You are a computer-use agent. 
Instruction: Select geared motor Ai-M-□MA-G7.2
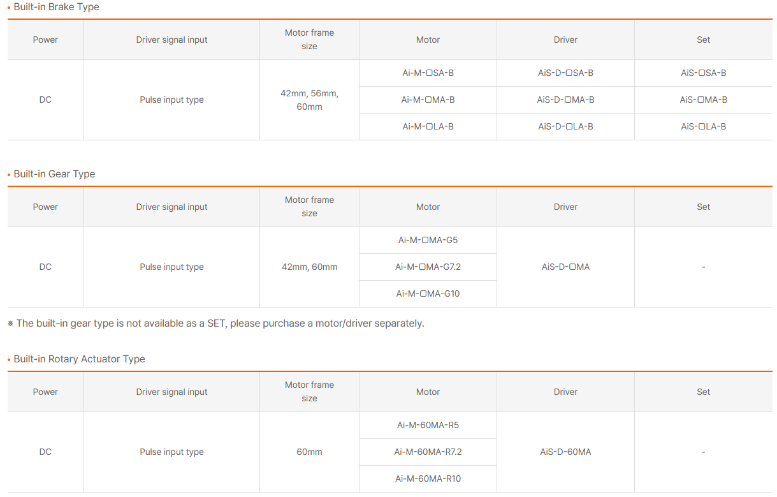tap(428, 267)
